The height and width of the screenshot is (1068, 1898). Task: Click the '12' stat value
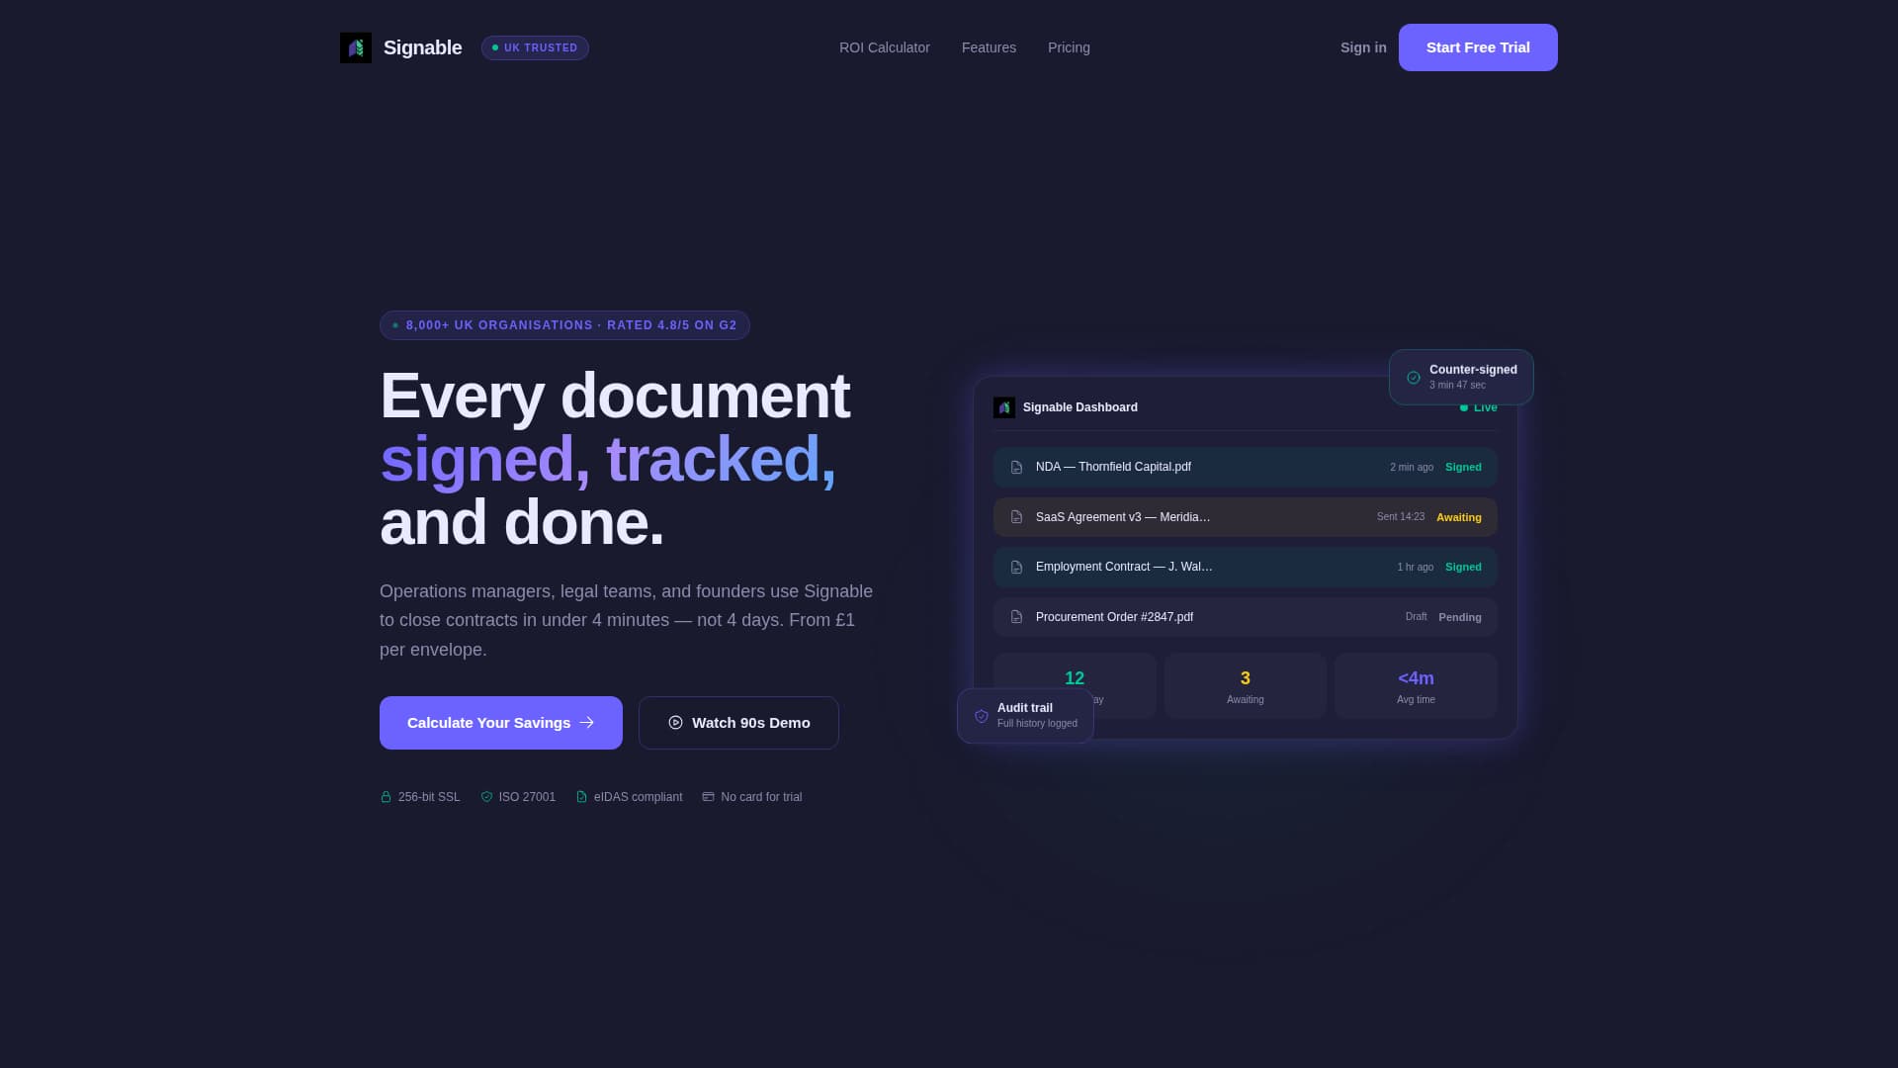pos(1075,678)
